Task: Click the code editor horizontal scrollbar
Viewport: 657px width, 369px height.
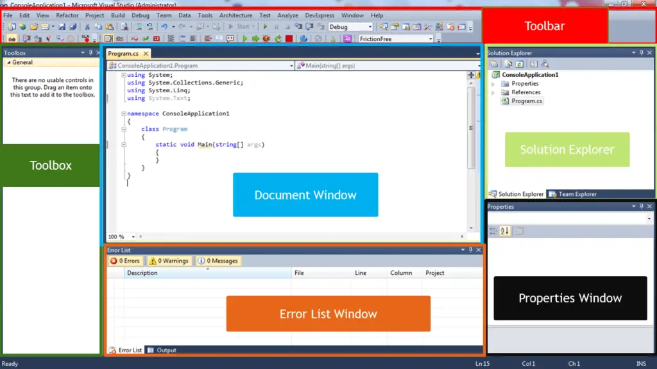Action: point(302,237)
